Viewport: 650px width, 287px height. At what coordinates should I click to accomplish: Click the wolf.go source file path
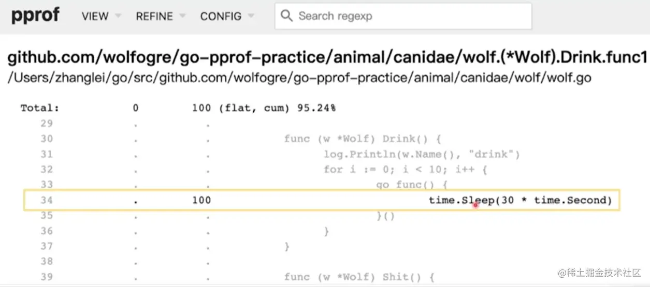[299, 78]
